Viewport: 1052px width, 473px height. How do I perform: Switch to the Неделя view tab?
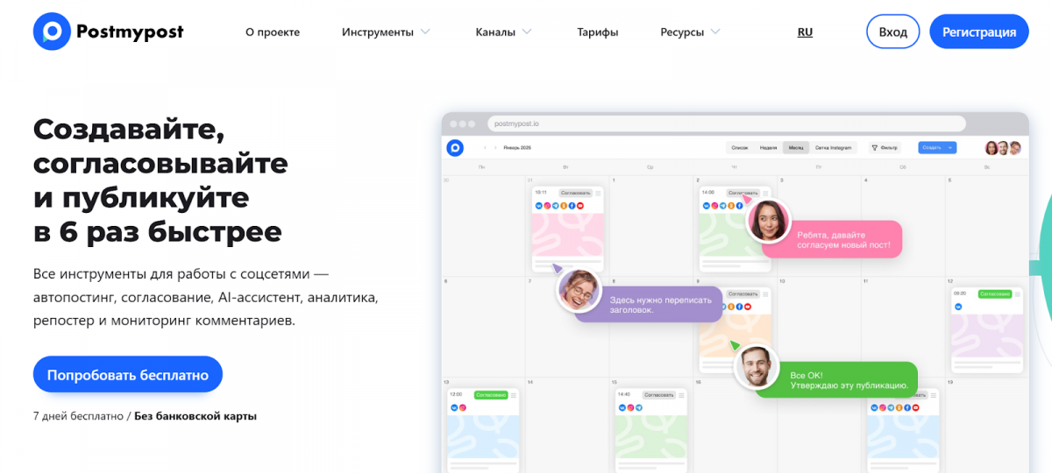click(x=768, y=148)
